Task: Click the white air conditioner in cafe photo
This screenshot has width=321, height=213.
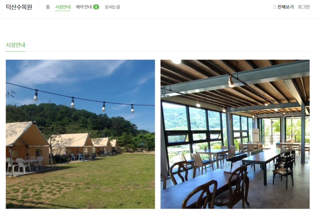Action: click(256, 136)
